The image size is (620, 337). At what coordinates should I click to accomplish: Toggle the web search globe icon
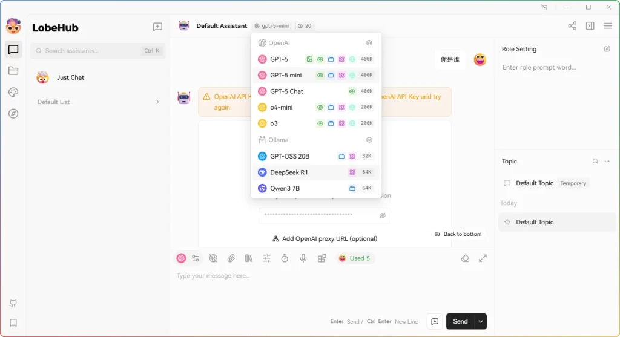click(213, 258)
